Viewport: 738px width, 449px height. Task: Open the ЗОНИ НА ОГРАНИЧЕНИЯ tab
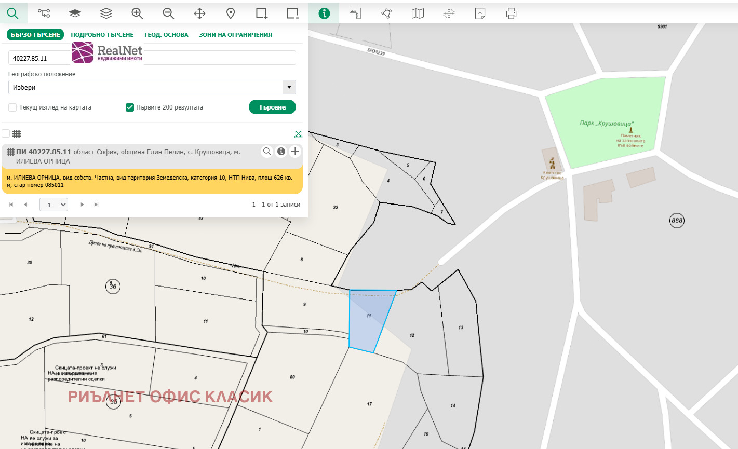coord(234,34)
